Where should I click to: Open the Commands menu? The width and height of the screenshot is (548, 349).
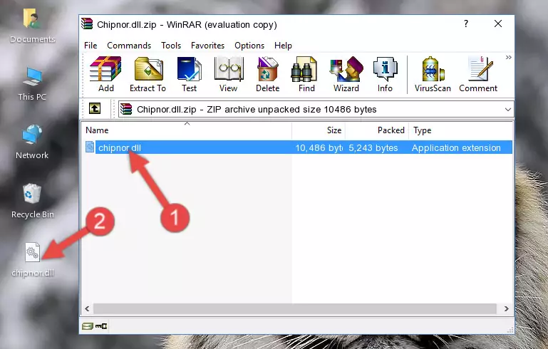(x=129, y=46)
